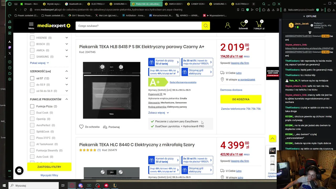Tick the BOSCH brand checkbox
The height and width of the screenshot is (189, 336).
coord(32,44)
